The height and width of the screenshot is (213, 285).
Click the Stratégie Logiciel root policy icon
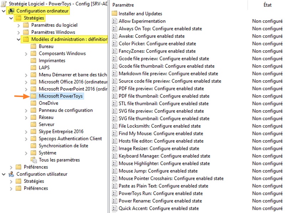coord(4,4)
